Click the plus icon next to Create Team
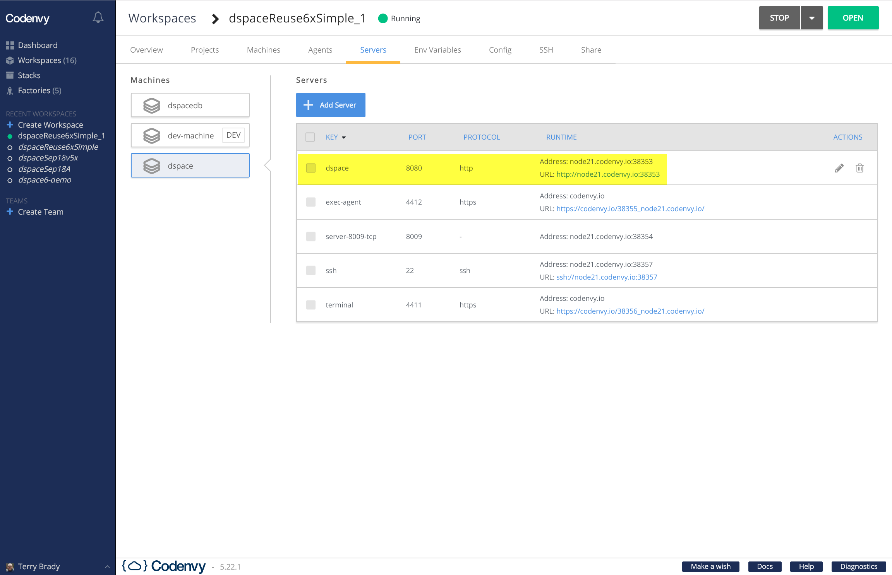The width and height of the screenshot is (892, 575). pos(10,212)
